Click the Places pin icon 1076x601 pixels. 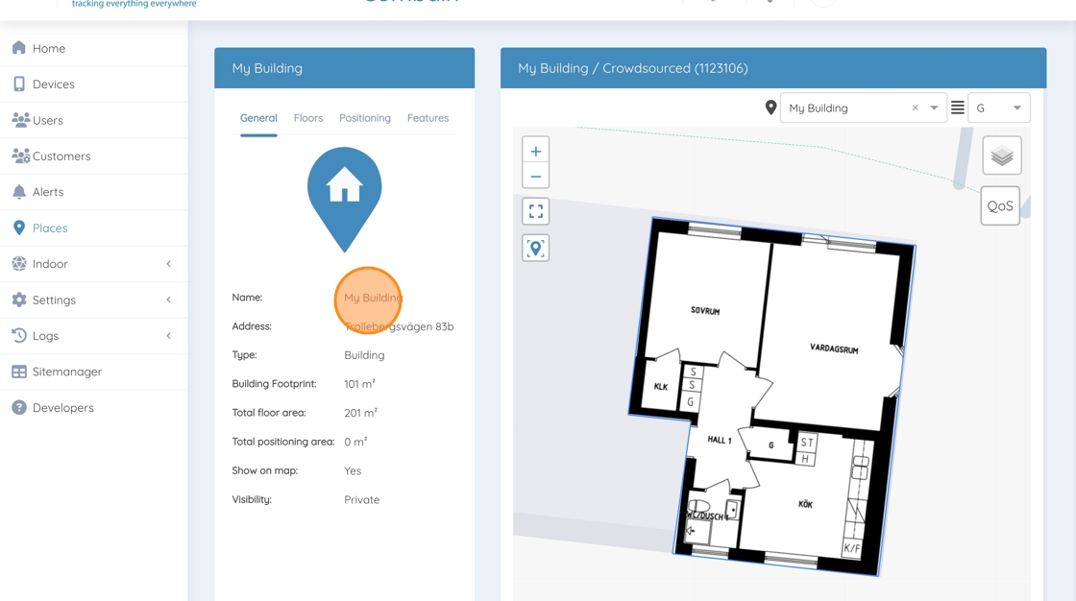(19, 228)
